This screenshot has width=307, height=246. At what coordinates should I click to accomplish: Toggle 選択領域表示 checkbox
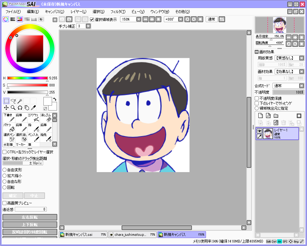coord(92,19)
